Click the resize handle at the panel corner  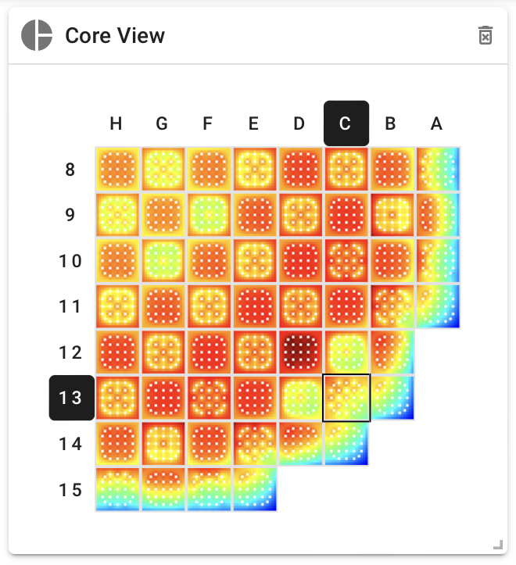point(498,545)
